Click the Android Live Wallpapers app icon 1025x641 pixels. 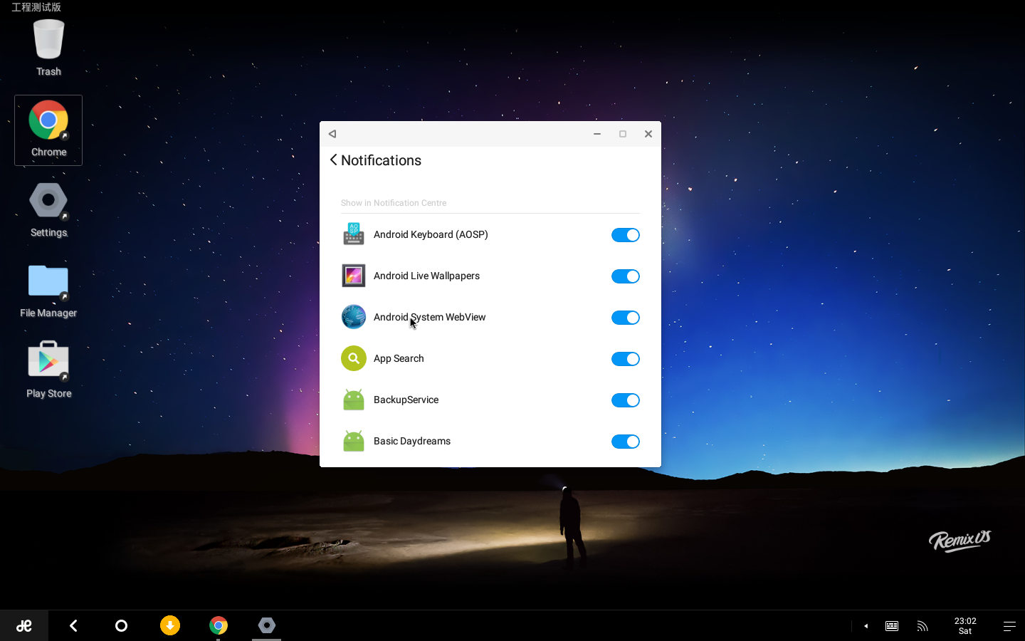tap(354, 276)
